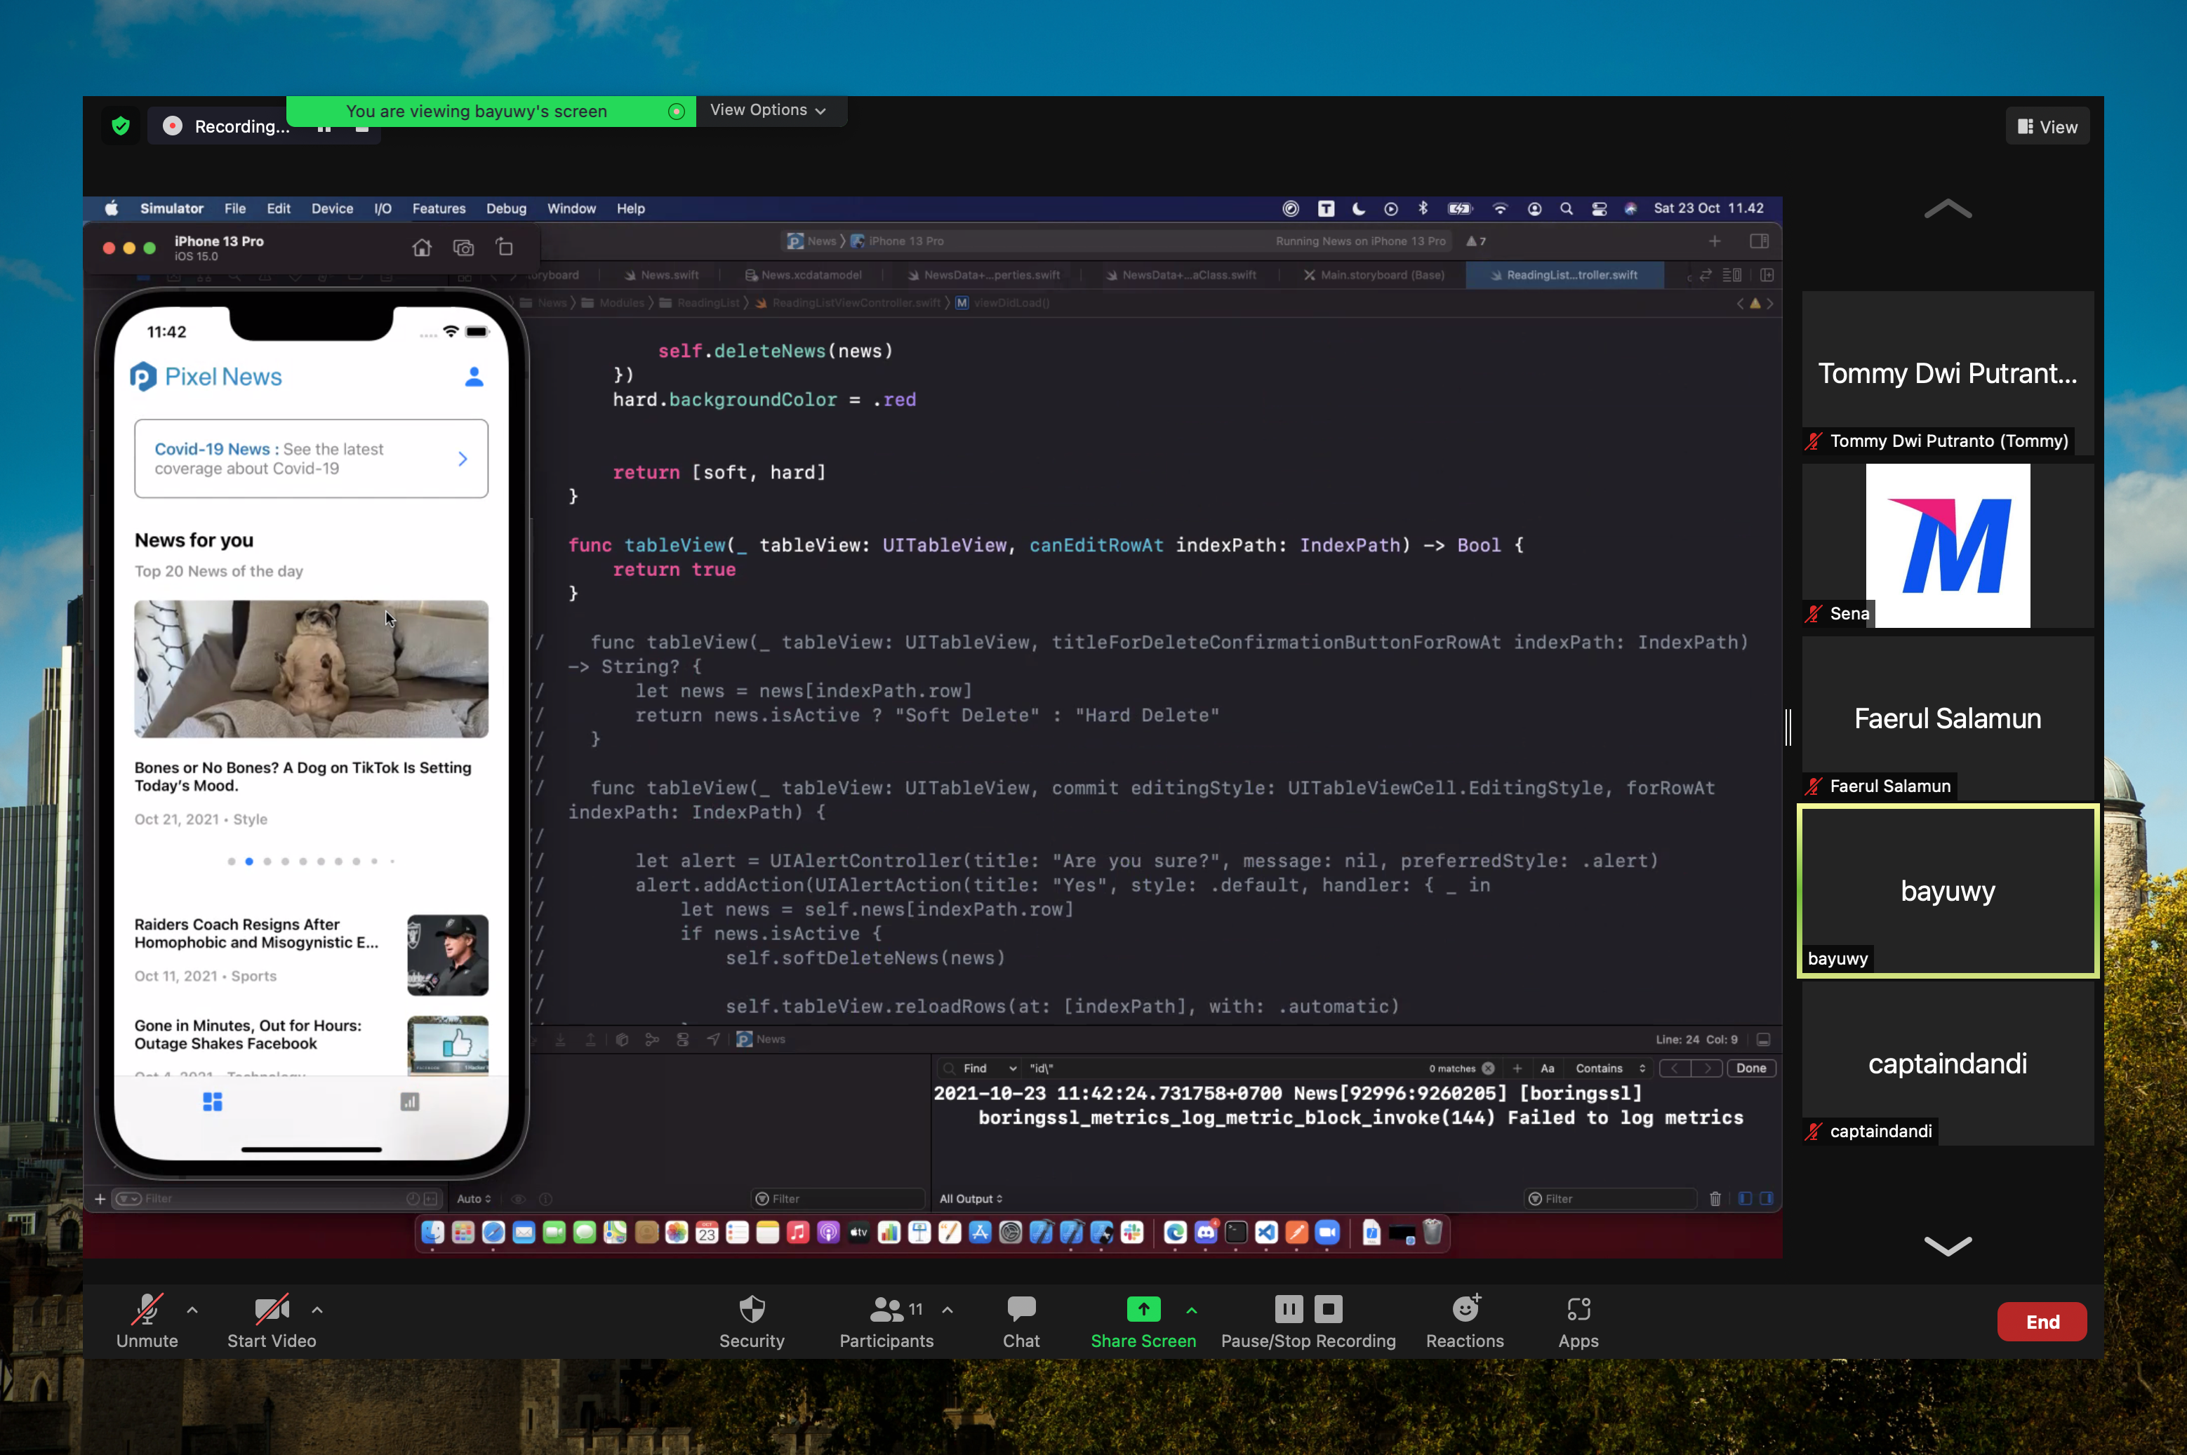The image size is (2187, 1455).
Task: Switch to News.swift tab
Action: click(661, 275)
